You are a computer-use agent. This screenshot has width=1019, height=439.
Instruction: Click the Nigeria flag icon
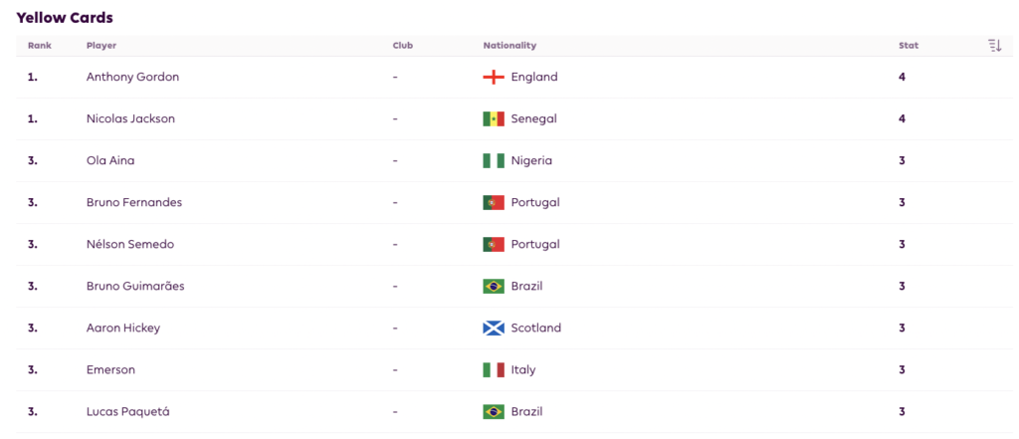[494, 160]
